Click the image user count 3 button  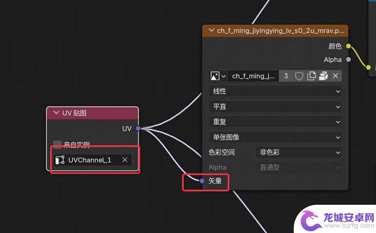tap(286, 76)
